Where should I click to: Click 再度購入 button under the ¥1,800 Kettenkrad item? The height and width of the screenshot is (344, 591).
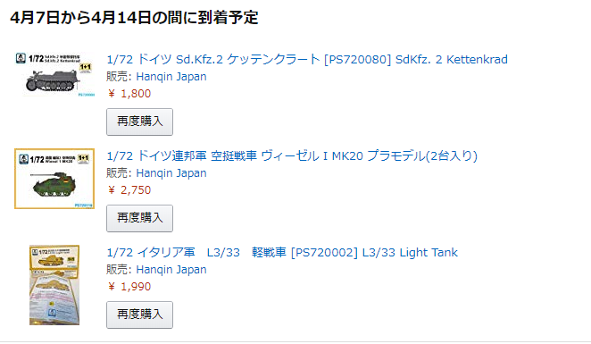140,122
